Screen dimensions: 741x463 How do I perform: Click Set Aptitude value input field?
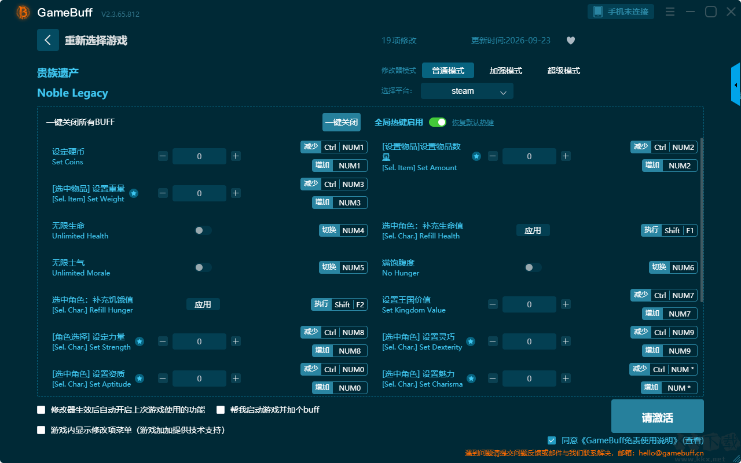(x=200, y=379)
